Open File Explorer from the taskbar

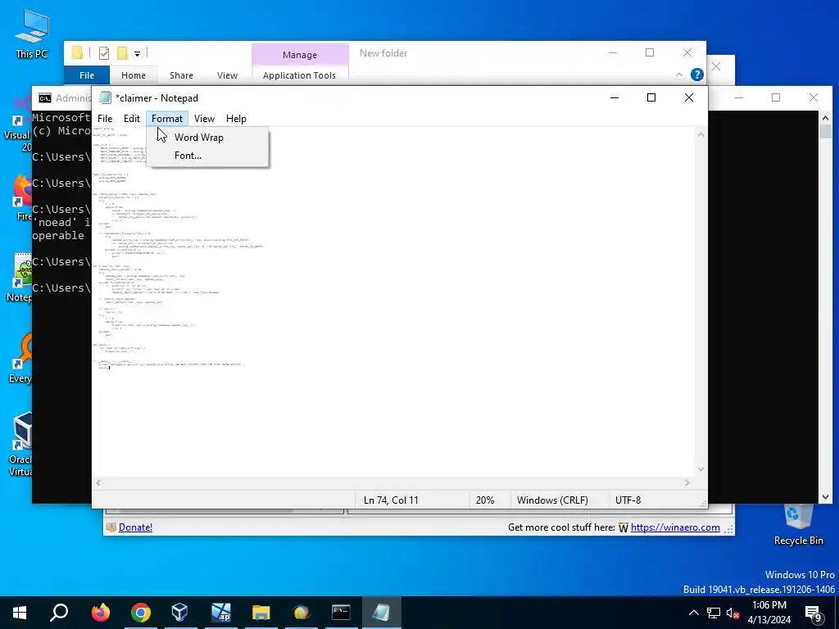[x=261, y=613]
